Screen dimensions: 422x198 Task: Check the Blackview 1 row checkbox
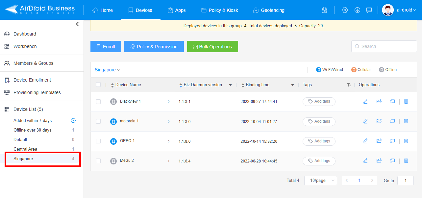click(98, 102)
